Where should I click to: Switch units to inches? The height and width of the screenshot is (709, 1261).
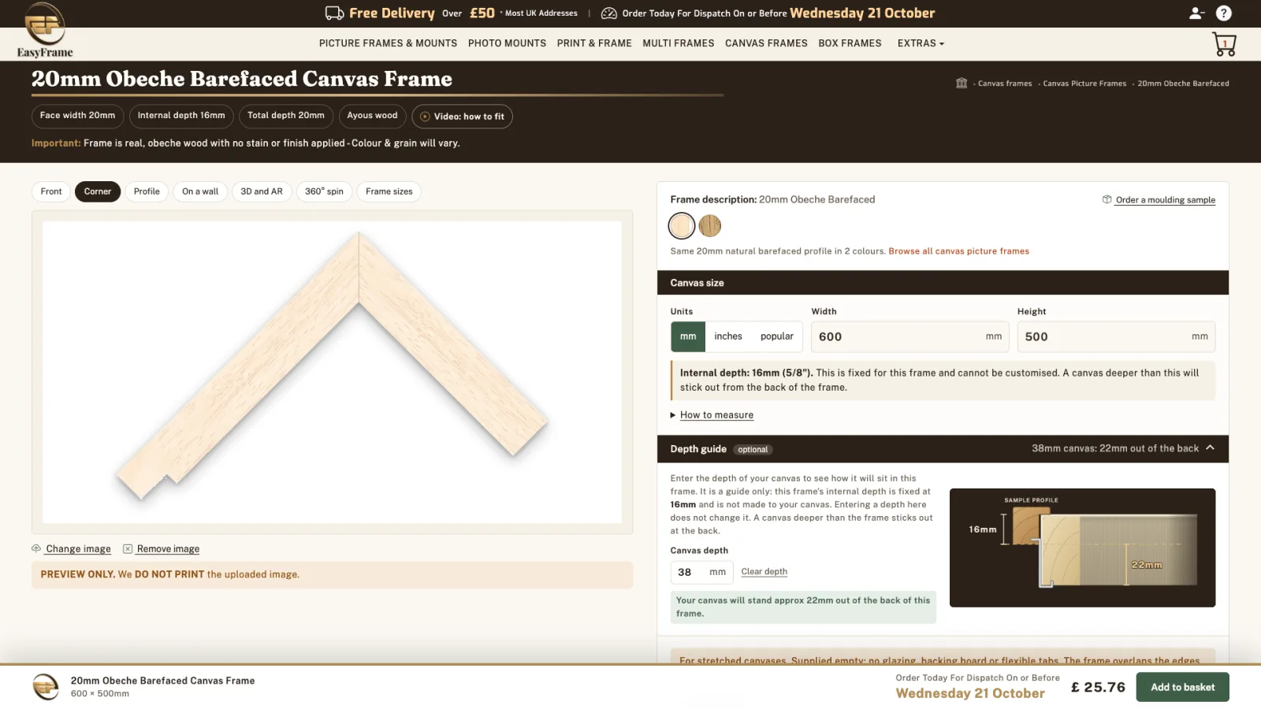[x=728, y=336]
